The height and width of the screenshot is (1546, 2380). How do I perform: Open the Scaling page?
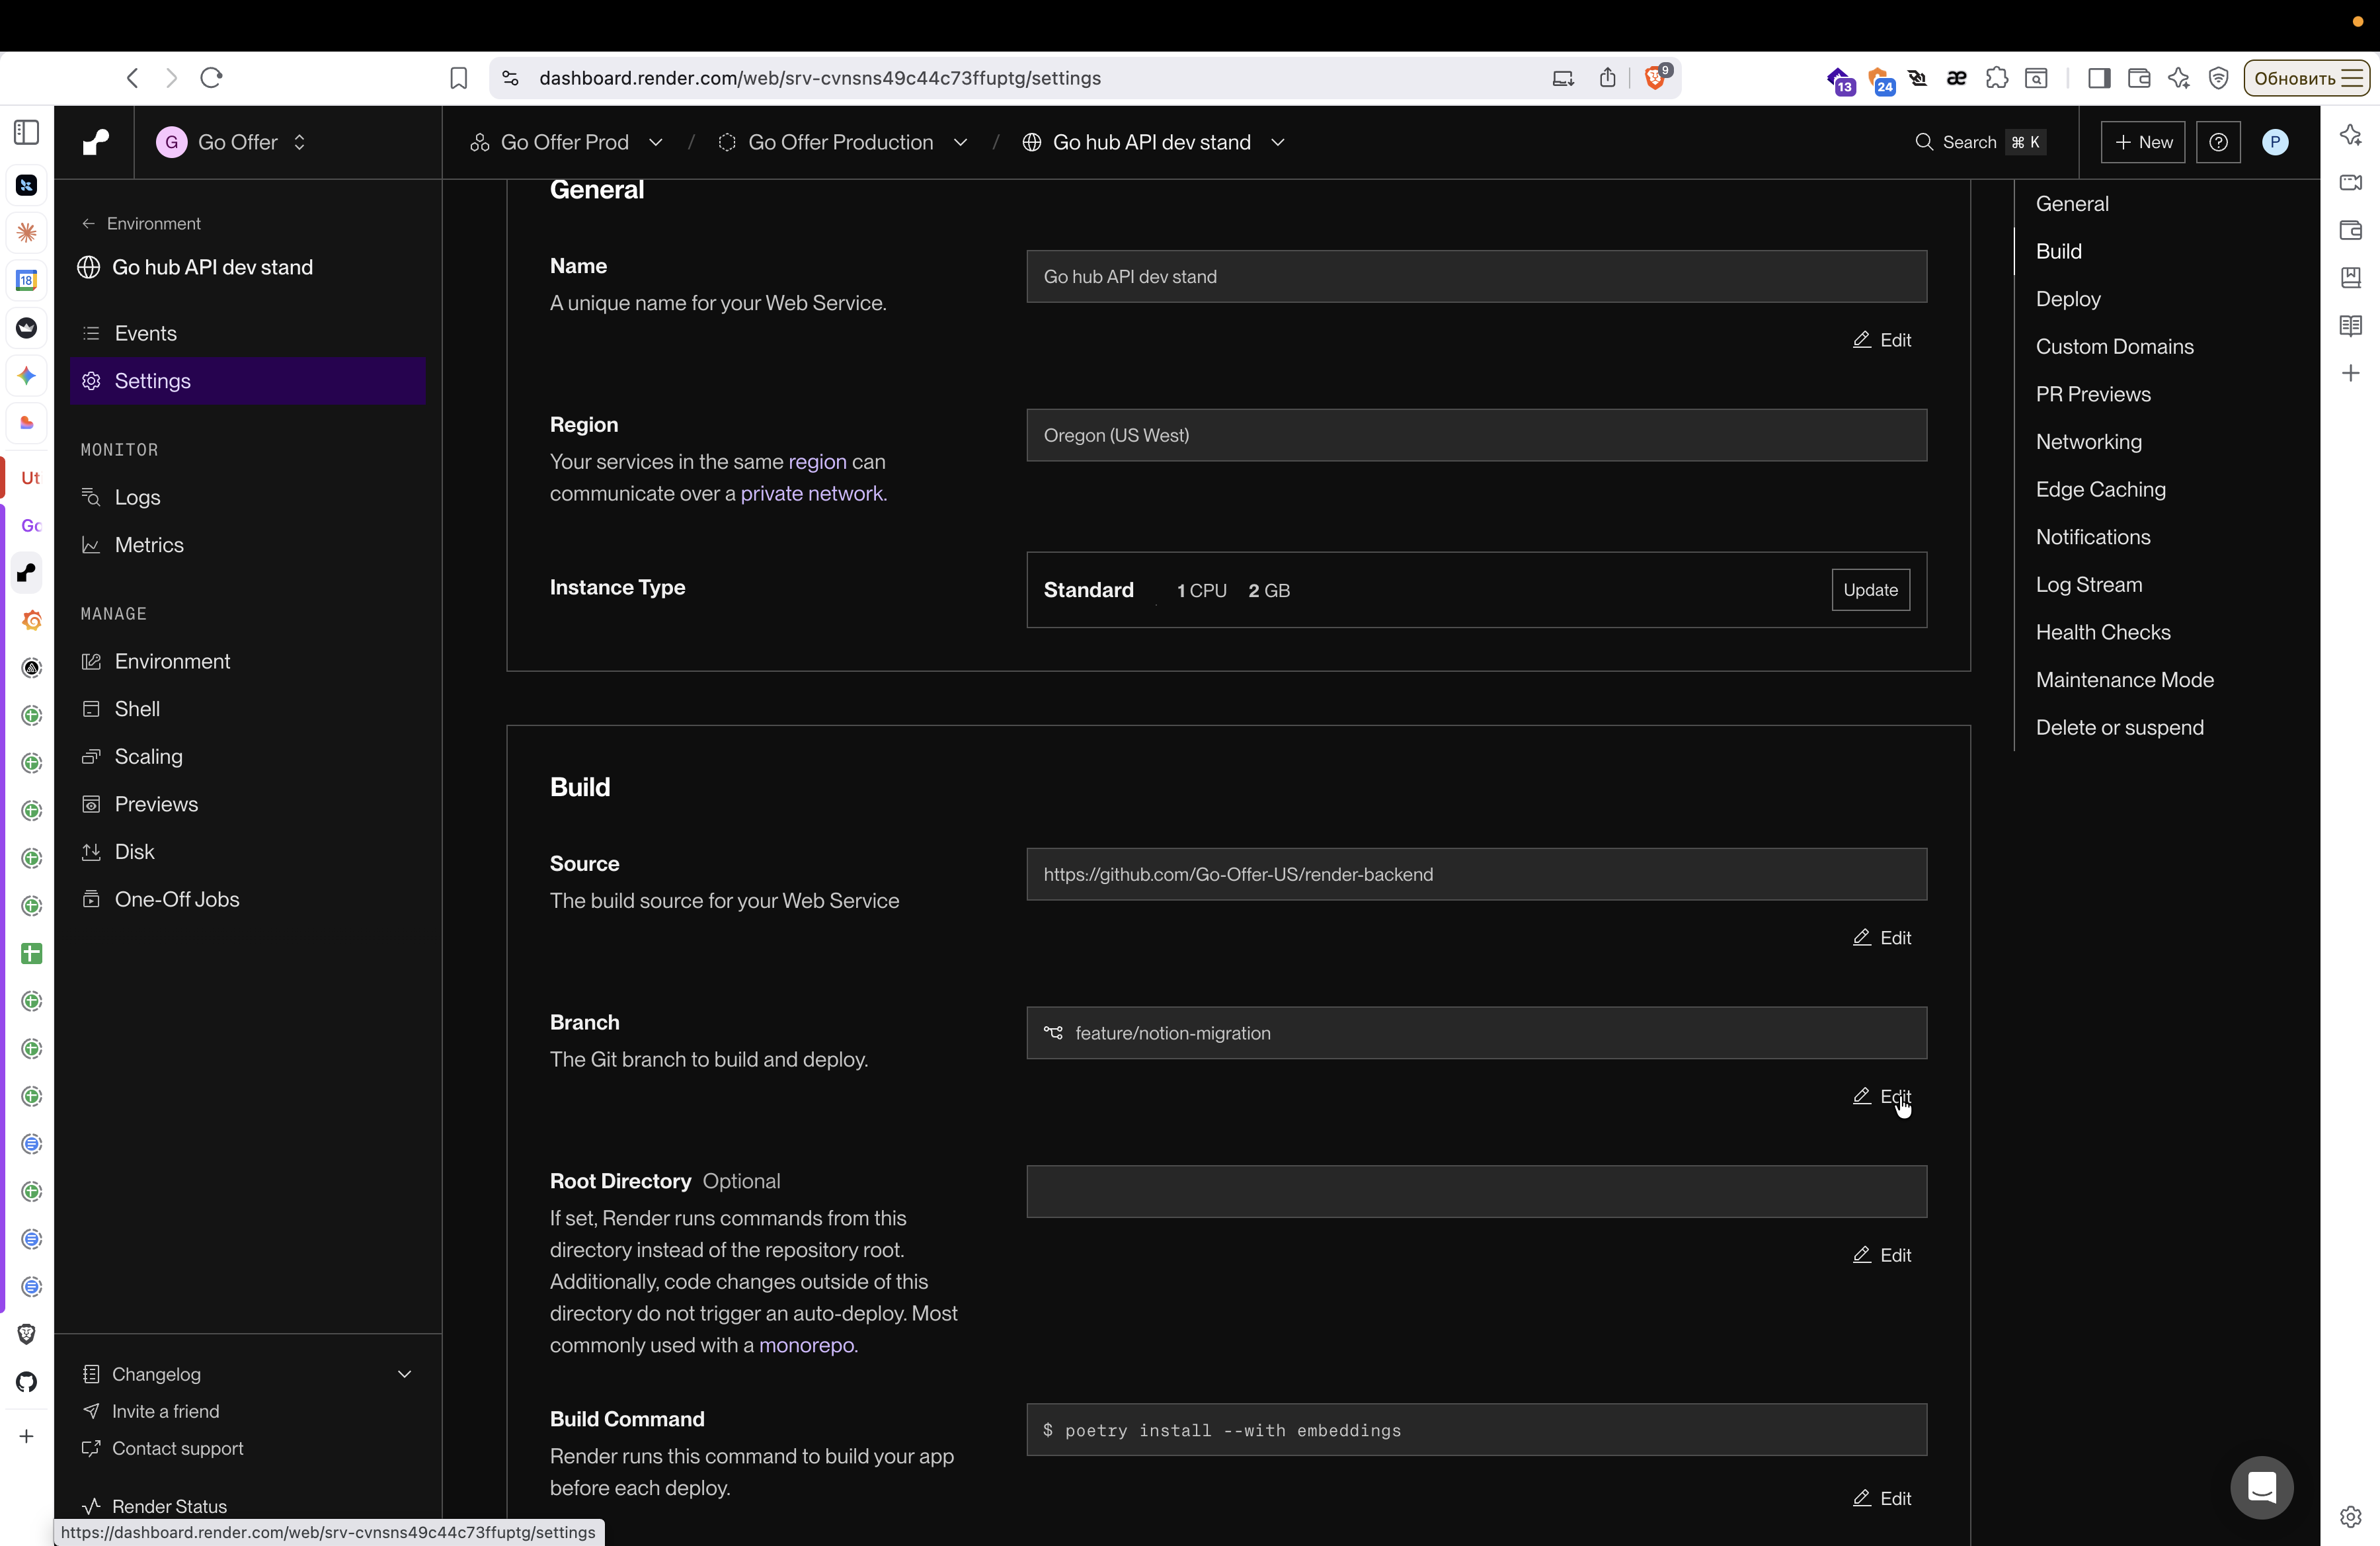tap(247, 756)
